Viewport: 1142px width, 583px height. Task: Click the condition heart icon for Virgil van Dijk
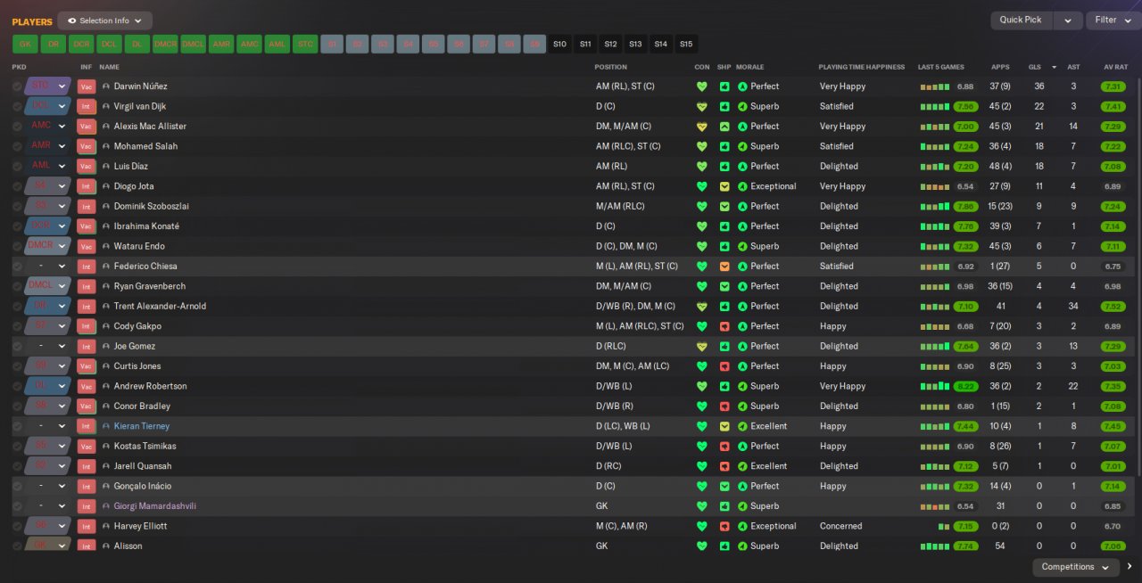pos(702,106)
